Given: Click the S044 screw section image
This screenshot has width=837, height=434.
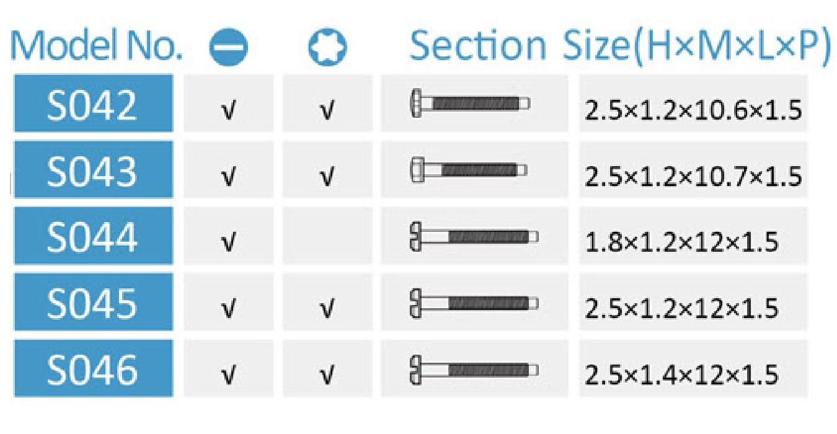Looking at the screenshot, I should pyautogui.click(x=474, y=236).
